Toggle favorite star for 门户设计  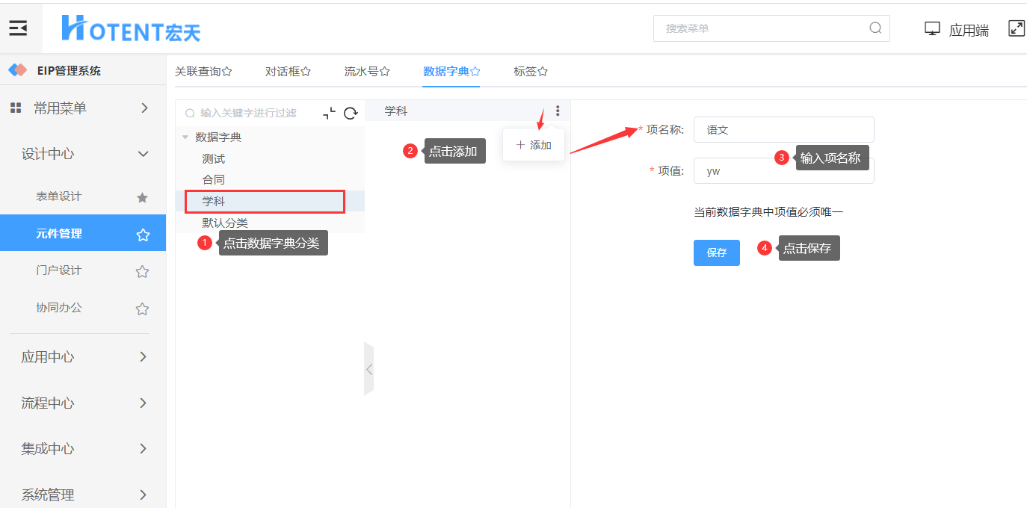(x=142, y=271)
